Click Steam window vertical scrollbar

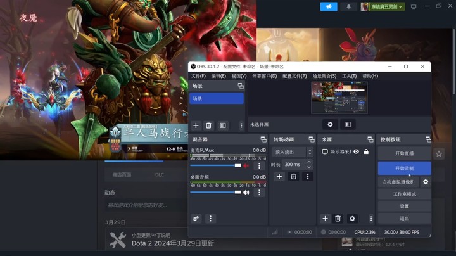click(454, 61)
